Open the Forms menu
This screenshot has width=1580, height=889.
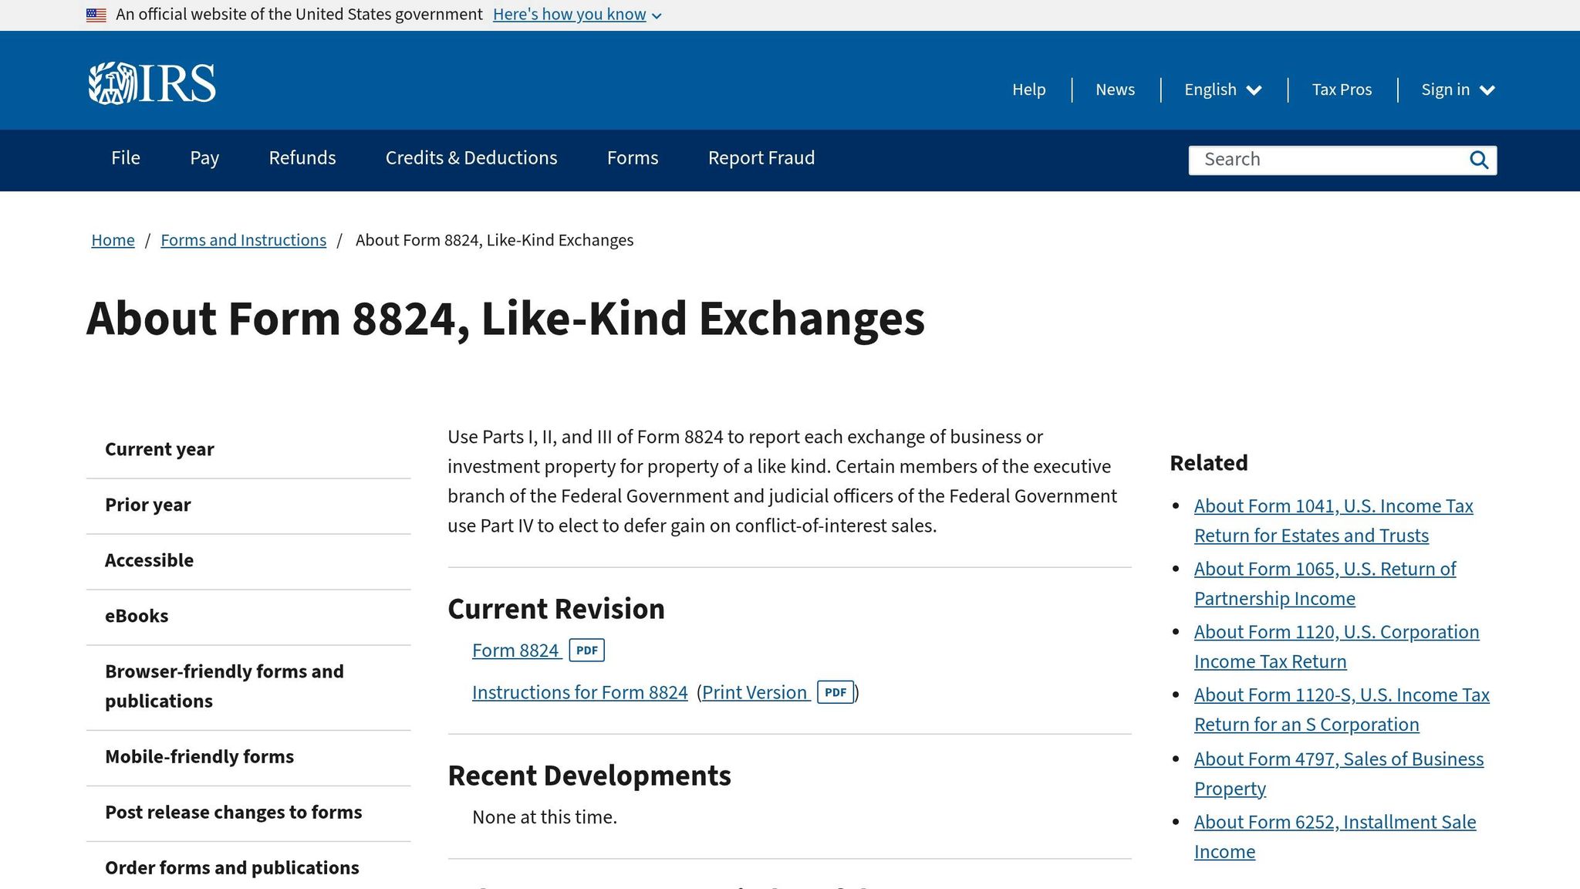(633, 158)
